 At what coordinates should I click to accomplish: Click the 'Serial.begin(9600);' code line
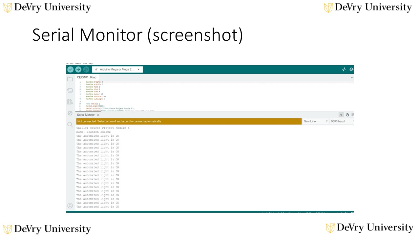95,106
